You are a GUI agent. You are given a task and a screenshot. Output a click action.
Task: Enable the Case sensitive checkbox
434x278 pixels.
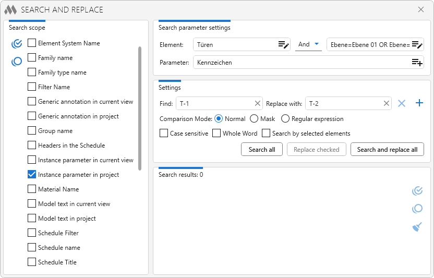pyautogui.click(x=164, y=133)
